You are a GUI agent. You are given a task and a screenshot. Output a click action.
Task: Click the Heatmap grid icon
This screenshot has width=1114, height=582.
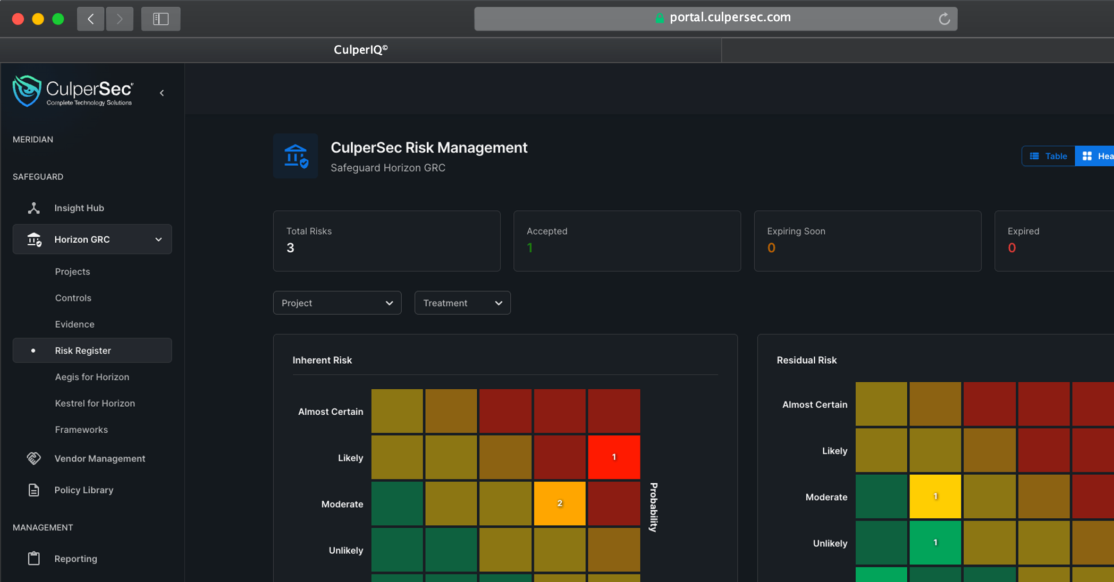click(x=1087, y=156)
